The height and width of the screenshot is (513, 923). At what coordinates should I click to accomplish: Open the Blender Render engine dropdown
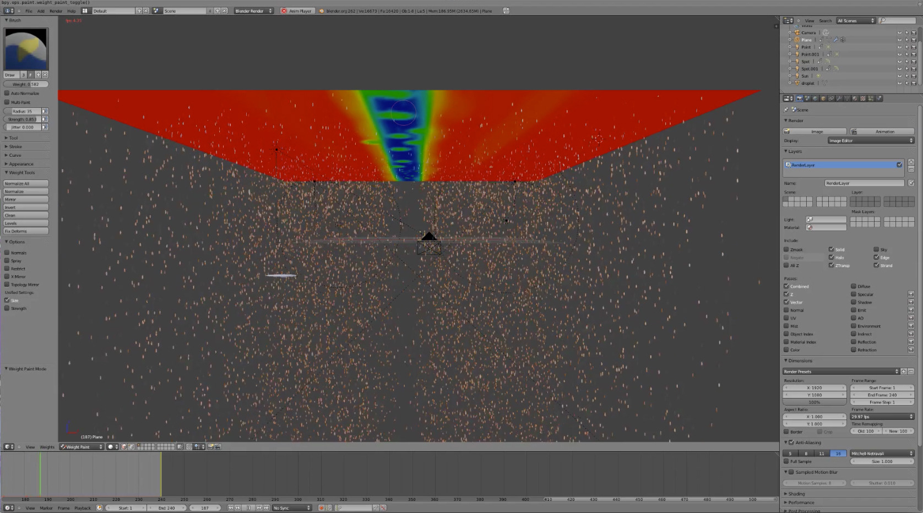point(253,10)
